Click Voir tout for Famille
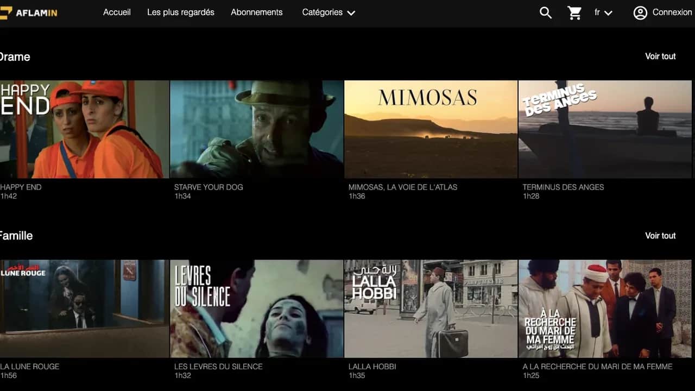Viewport: 695px width, 391px height. (660, 235)
